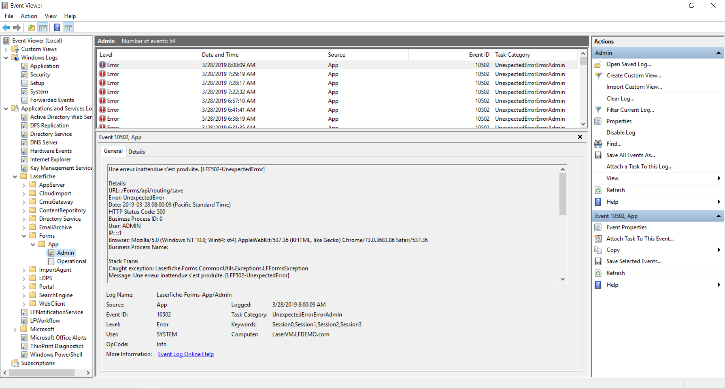This screenshot has height=389, width=725.
Task: Collapse the Event 10502, App actions section
Action: click(718, 216)
